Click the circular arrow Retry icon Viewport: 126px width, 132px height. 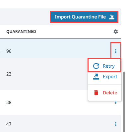(x=96, y=66)
